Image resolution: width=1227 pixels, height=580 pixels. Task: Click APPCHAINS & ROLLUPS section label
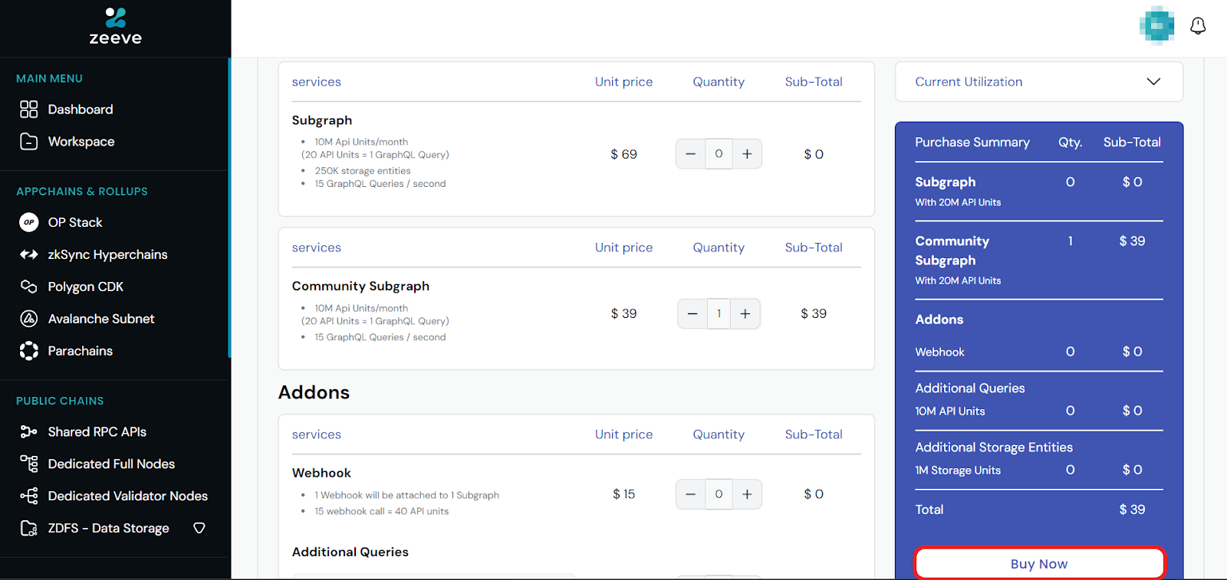(82, 192)
